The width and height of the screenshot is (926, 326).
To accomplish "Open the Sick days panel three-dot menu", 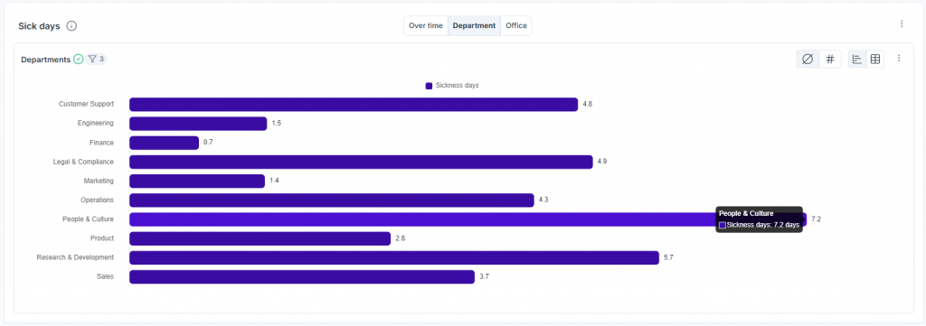I will (x=902, y=23).
